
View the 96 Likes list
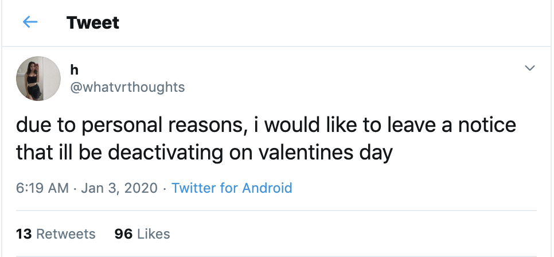pos(142,233)
